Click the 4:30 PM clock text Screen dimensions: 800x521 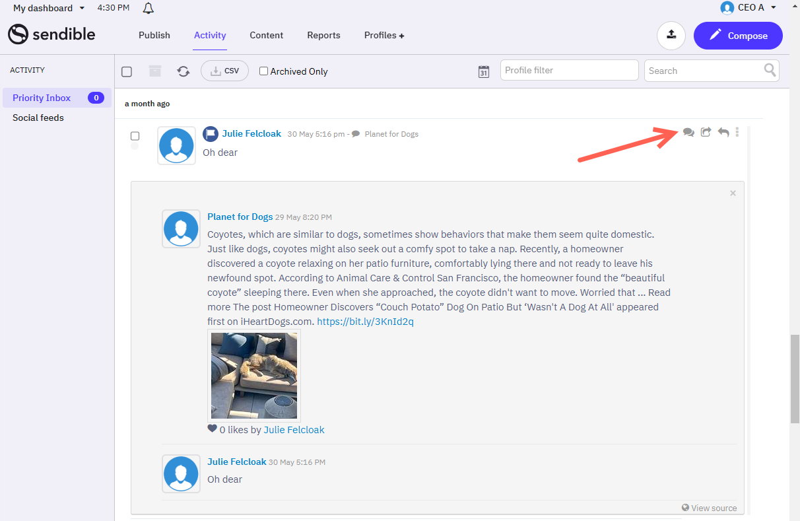(113, 8)
